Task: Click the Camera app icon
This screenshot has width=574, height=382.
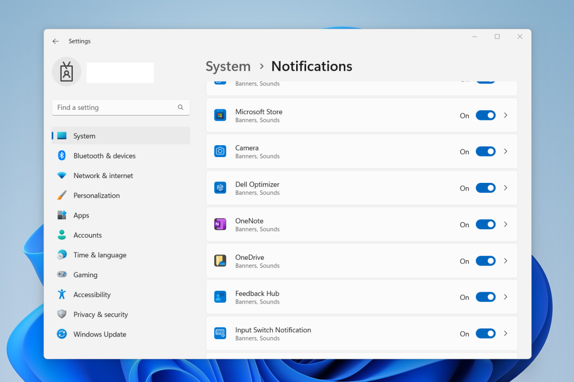Action: point(220,151)
